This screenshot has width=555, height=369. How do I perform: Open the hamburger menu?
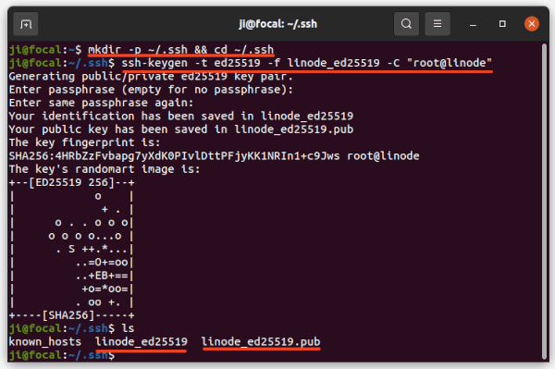click(438, 24)
